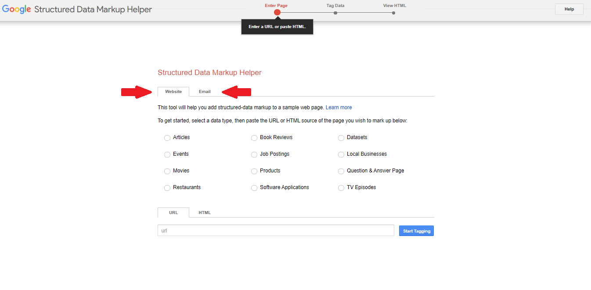Switch to the URL input tab
Viewport: 591px width, 290px height.
pos(173,212)
